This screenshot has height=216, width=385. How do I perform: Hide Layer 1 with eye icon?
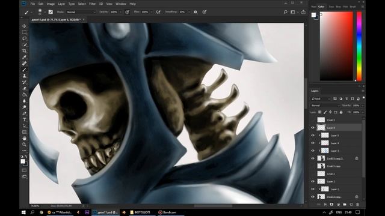[313, 189]
